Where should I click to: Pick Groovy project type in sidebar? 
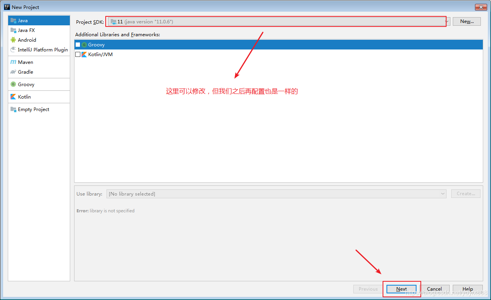[x=39, y=84]
